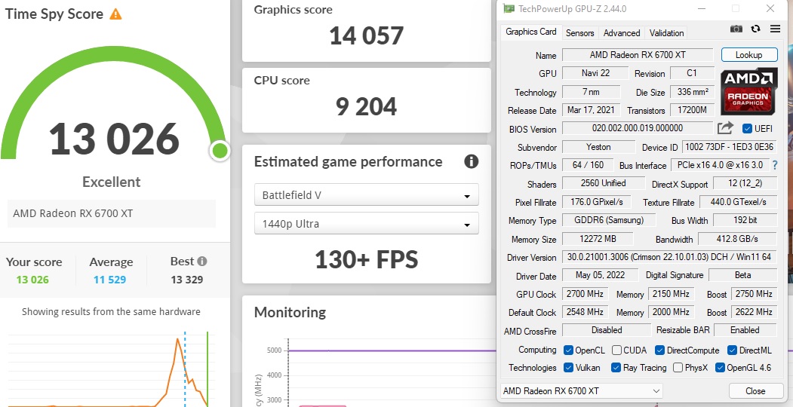The height and width of the screenshot is (407, 793).
Task: Click the Device ID field
Action: (x=730, y=147)
